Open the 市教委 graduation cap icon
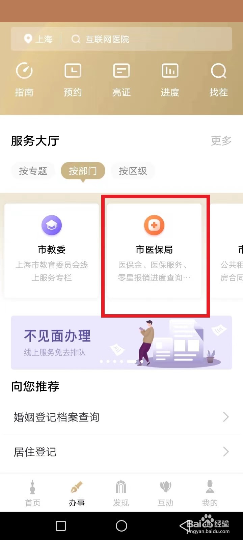This screenshot has width=243, height=540. click(52, 225)
